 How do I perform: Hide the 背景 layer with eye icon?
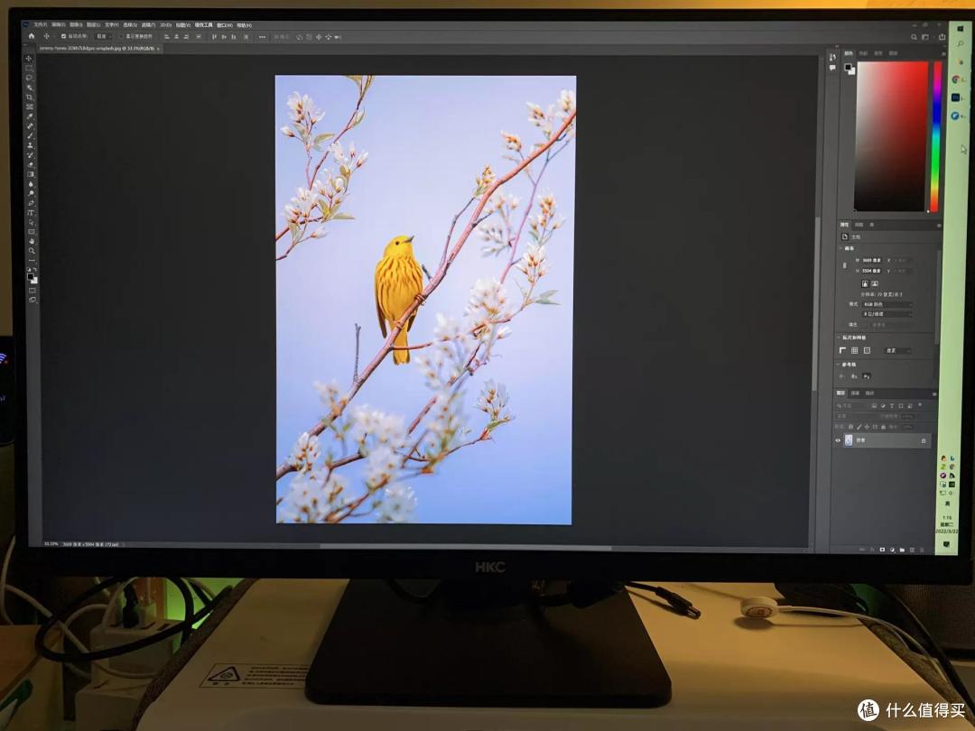(838, 440)
